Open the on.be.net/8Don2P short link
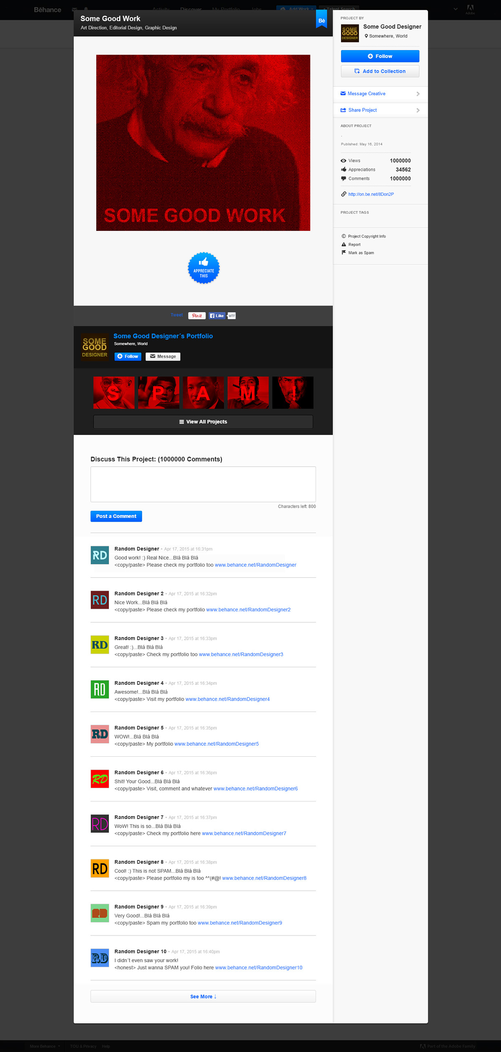 click(371, 194)
